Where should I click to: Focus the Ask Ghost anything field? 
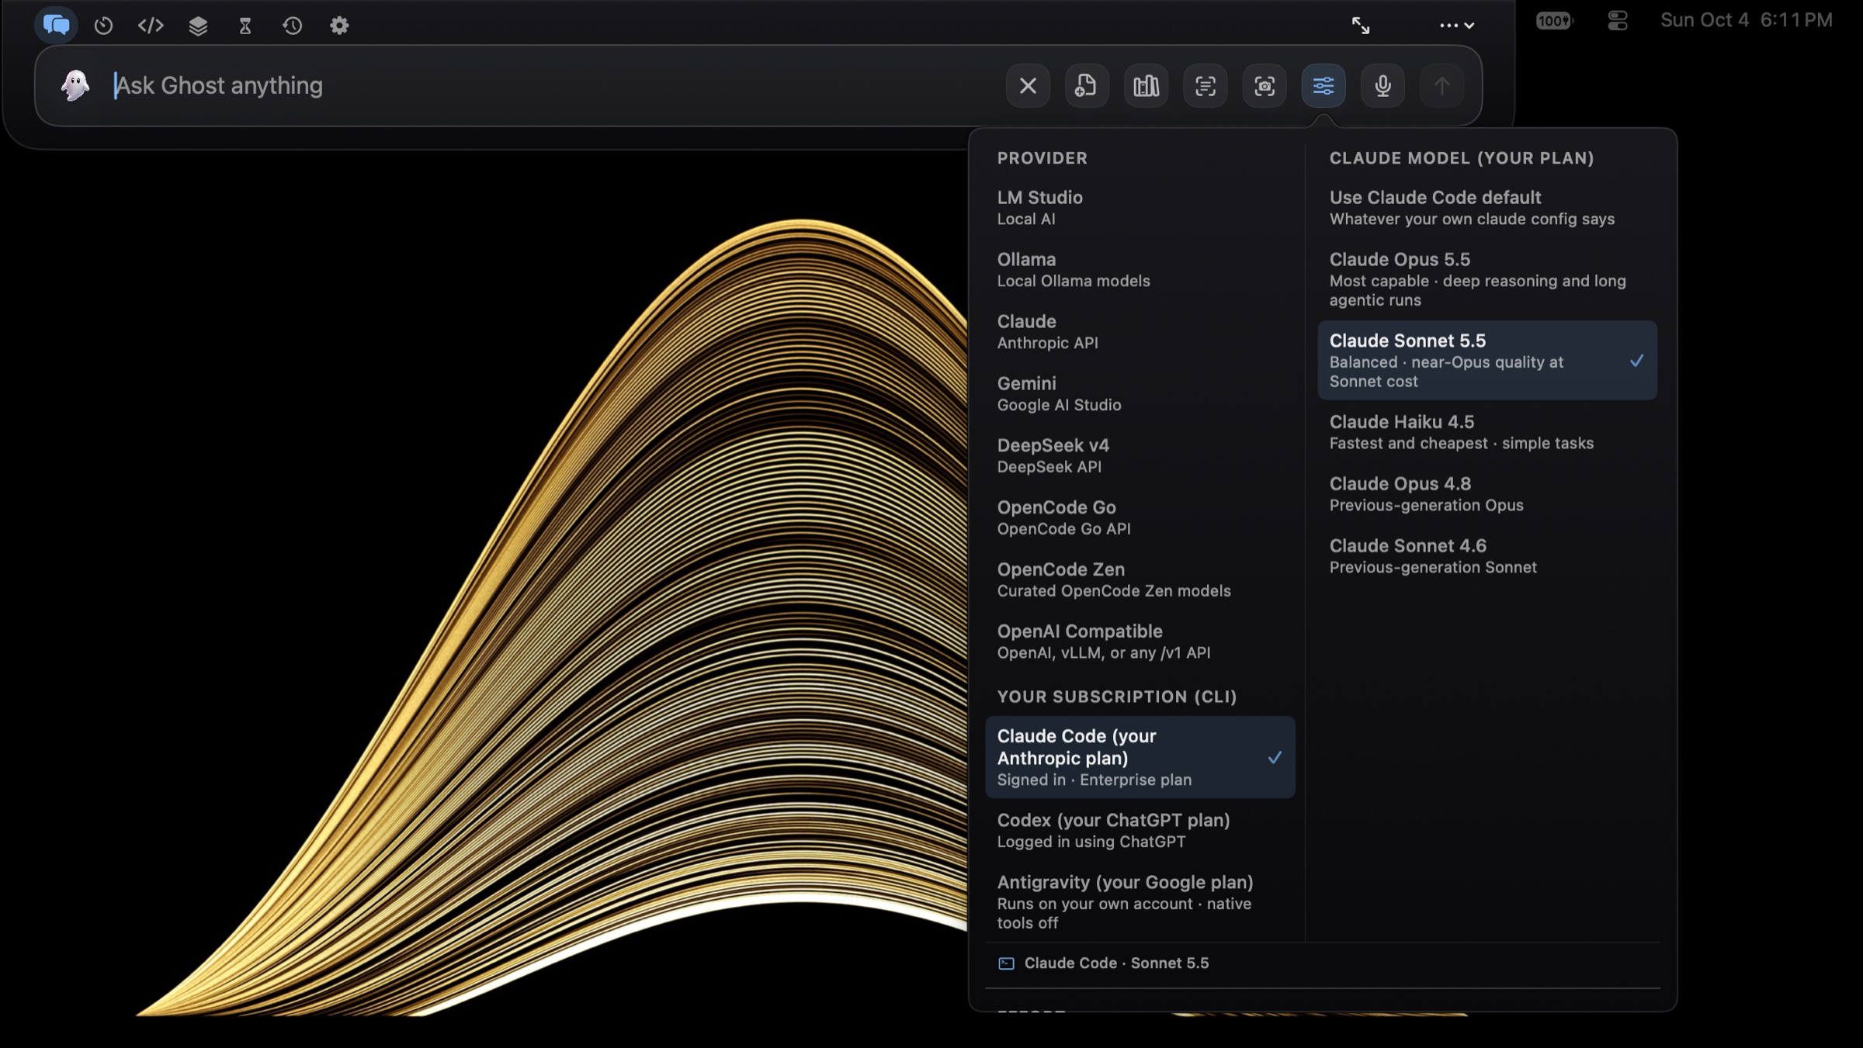(x=551, y=85)
